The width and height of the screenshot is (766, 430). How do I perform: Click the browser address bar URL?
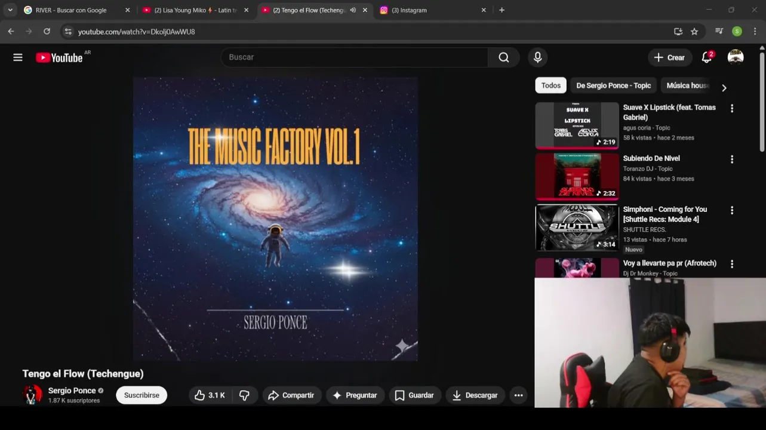[136, 32]
